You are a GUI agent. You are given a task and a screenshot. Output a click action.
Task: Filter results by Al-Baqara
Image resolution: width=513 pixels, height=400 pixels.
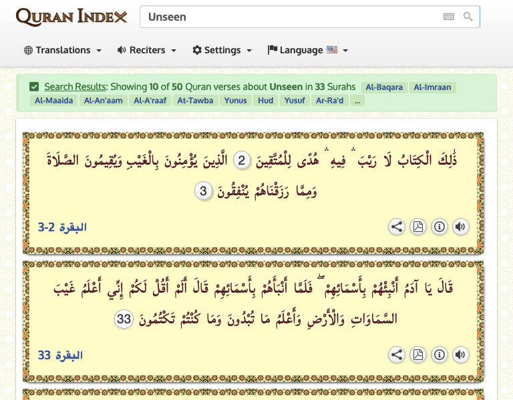point(384,87)
